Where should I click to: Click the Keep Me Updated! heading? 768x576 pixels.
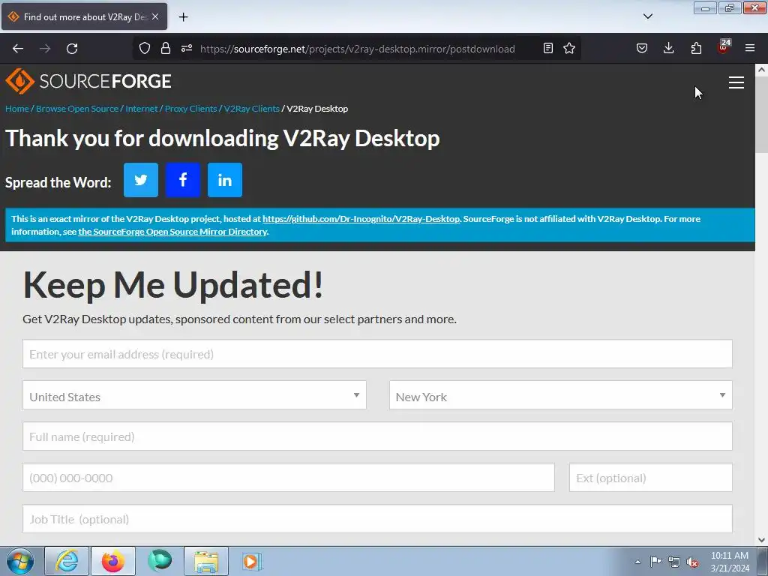(173, 285)
